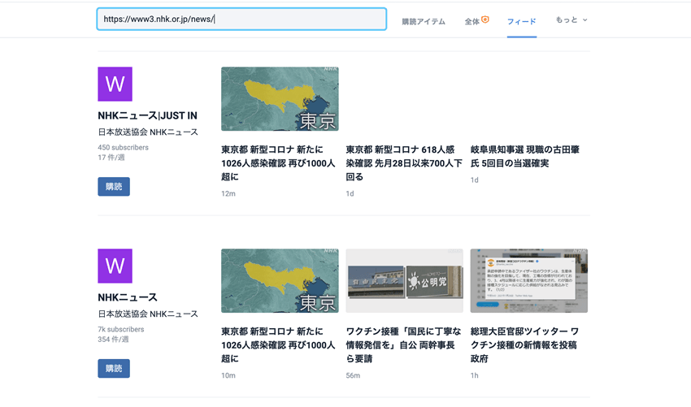Click the 17 件/週 frequency text
The height and width of the screenshot is (407, 691).
point(111,158)
